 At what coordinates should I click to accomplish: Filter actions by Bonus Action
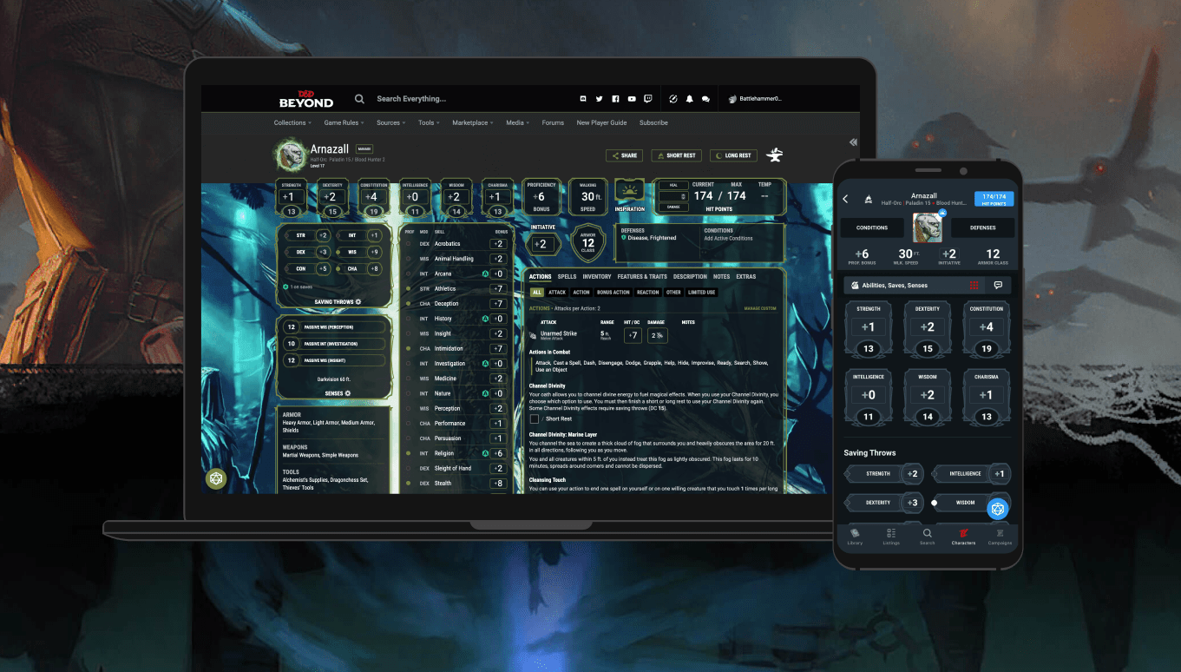tap(613, 293)
